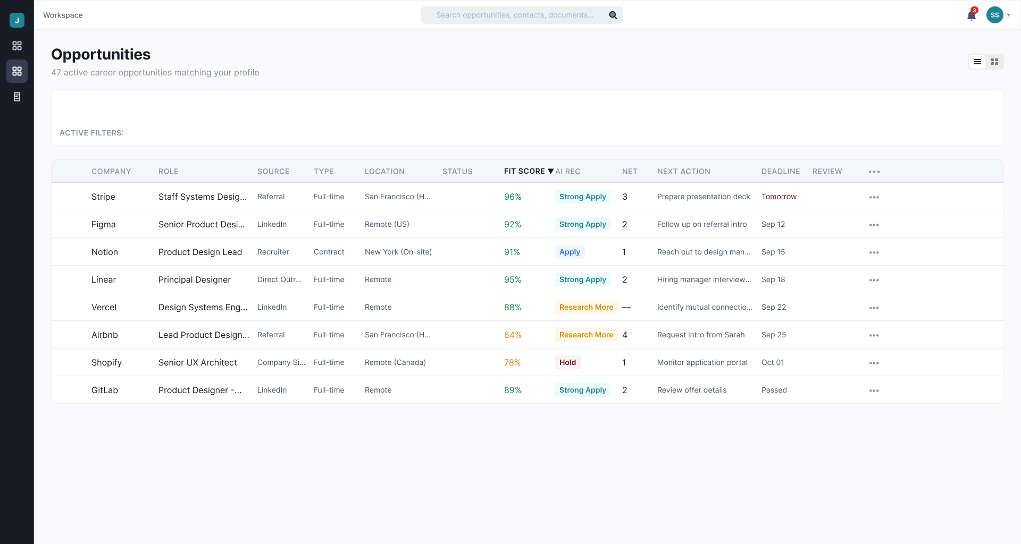The image size is (1021, 544).
Task: Click the Tomorrow deadline for Stripe
Action: pyautogui.click(x=779, y=197)
